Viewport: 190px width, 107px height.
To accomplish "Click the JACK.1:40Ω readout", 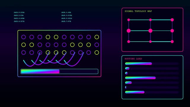I will (66, 12).
